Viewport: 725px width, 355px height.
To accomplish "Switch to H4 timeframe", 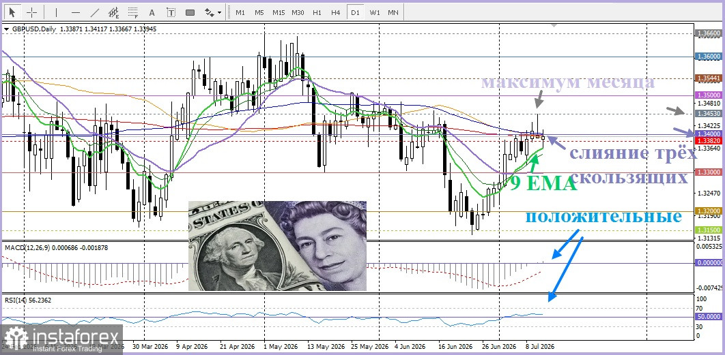I will pos(336,12).
